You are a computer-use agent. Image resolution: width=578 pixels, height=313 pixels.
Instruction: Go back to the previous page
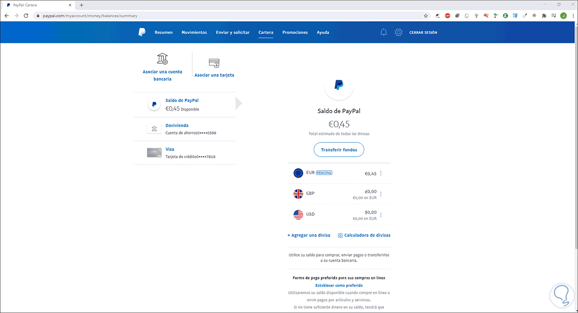(6, 16)
